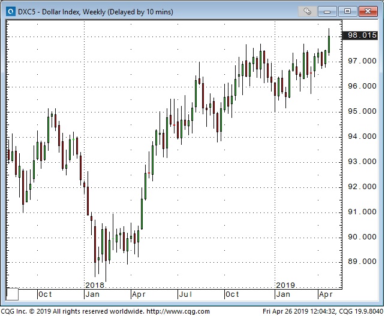Click the first Oct label on time axis
This screenshot has width=385, height=316.
coord(45,294)
